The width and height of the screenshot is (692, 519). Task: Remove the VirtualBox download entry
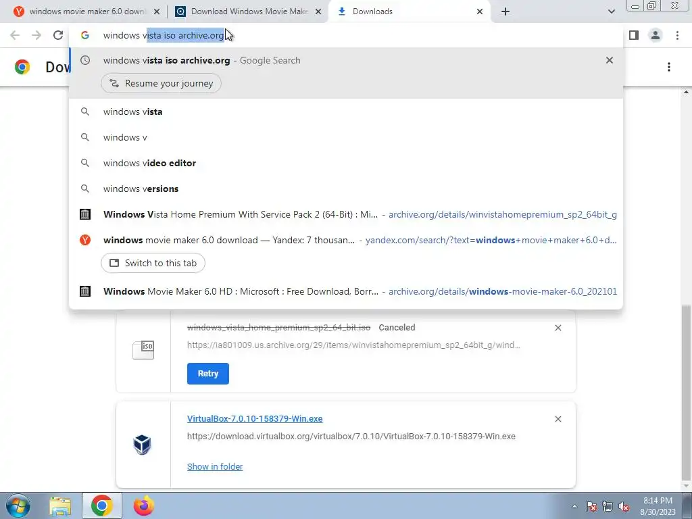(558, 419)
